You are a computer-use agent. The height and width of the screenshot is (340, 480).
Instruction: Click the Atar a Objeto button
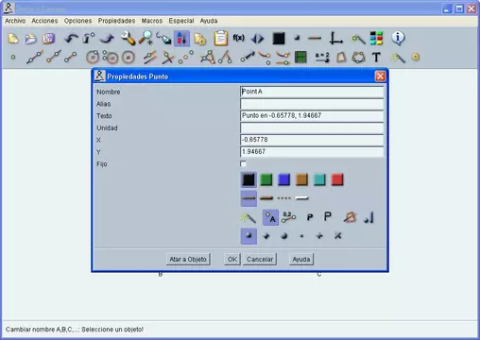(188, 259)
